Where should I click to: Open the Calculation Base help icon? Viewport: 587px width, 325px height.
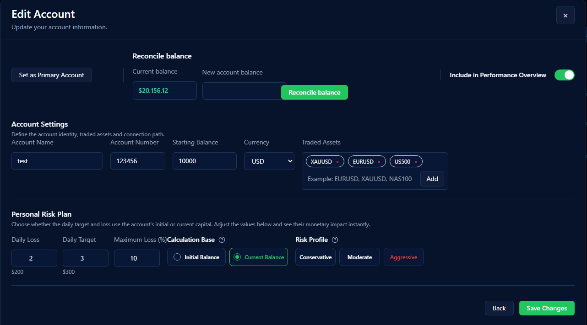pyautogui.click(x=222, y=240)
